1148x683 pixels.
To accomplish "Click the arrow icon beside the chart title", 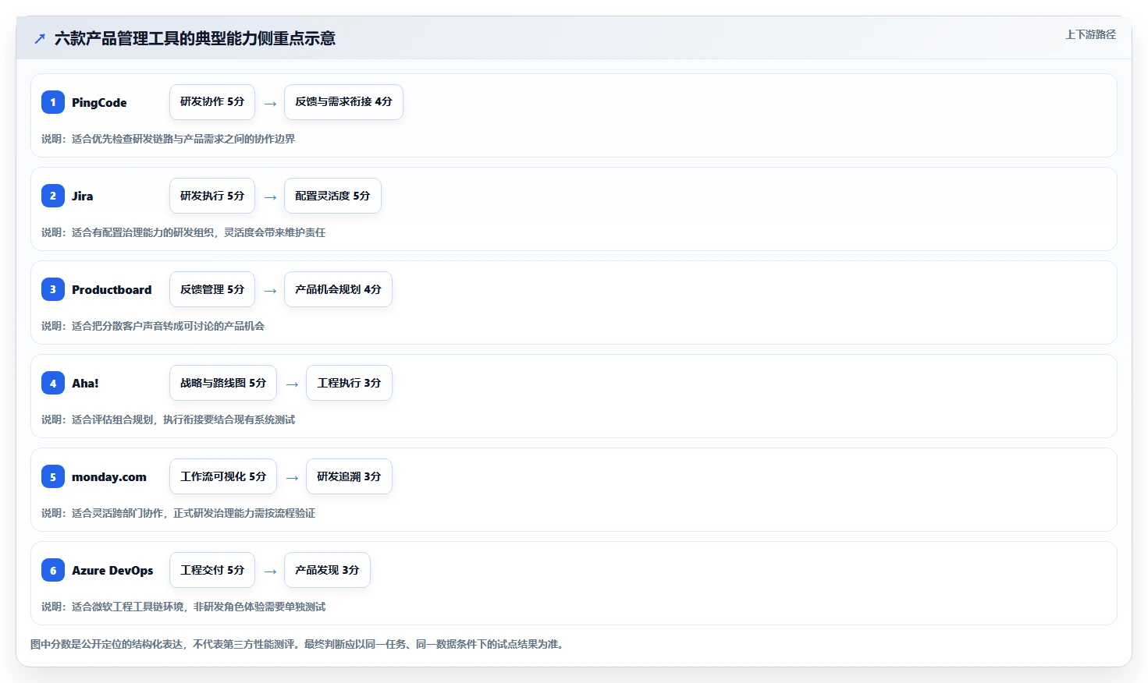I will (x=40, y=38).
